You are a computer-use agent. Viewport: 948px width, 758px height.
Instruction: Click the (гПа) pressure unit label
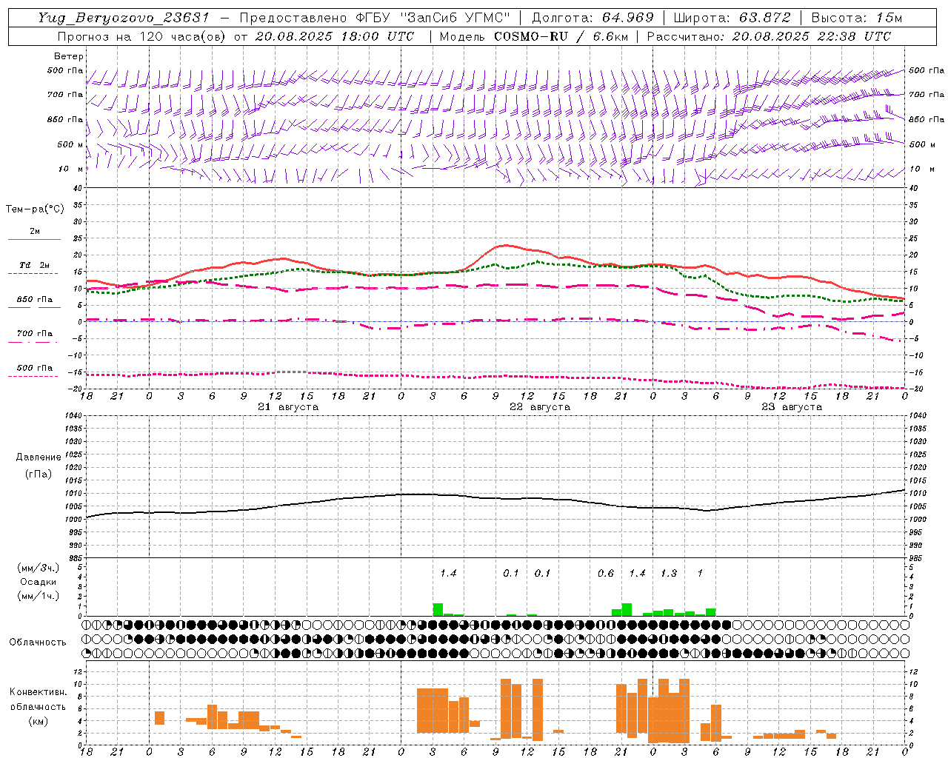(x=39, y=474)
